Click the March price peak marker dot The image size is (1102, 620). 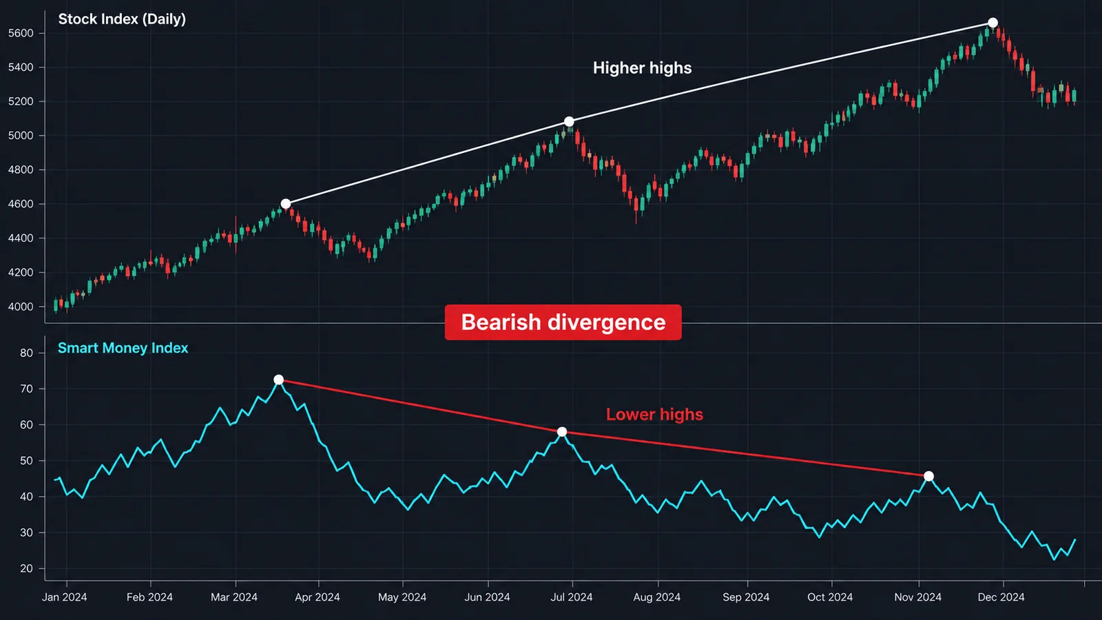tap(286, 204)
